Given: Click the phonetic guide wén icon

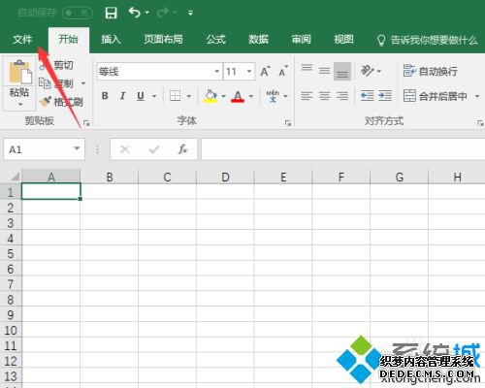Looking at the screenshot, I should pos(273,96).
